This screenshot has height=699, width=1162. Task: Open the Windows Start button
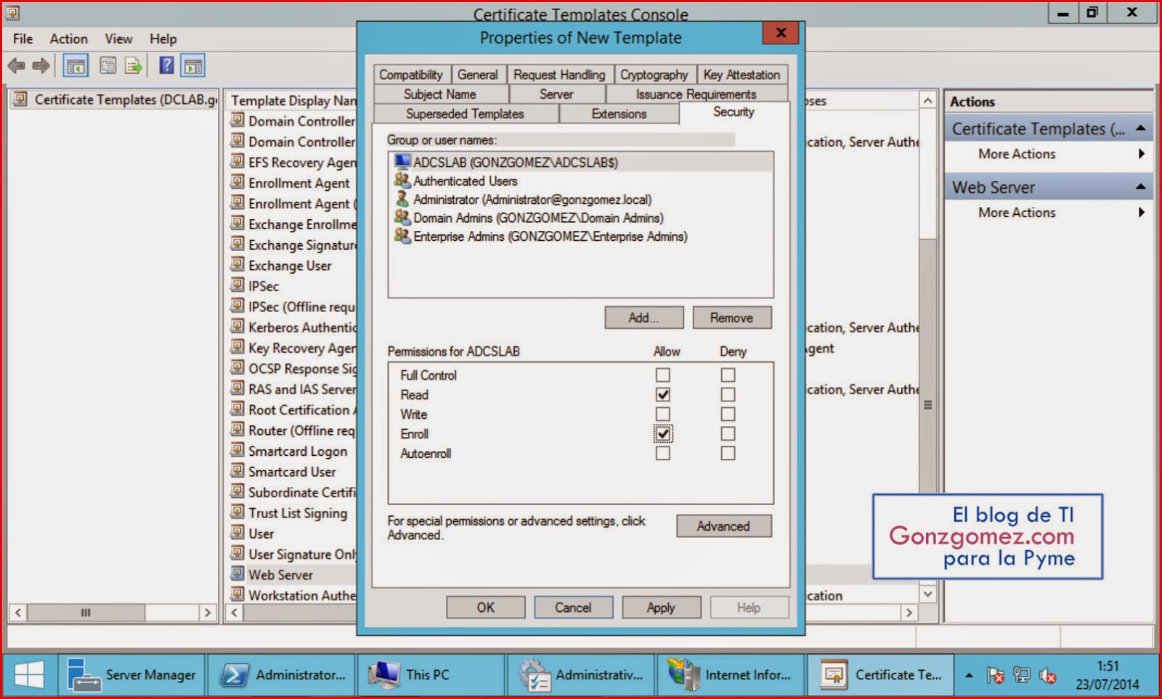29,675
